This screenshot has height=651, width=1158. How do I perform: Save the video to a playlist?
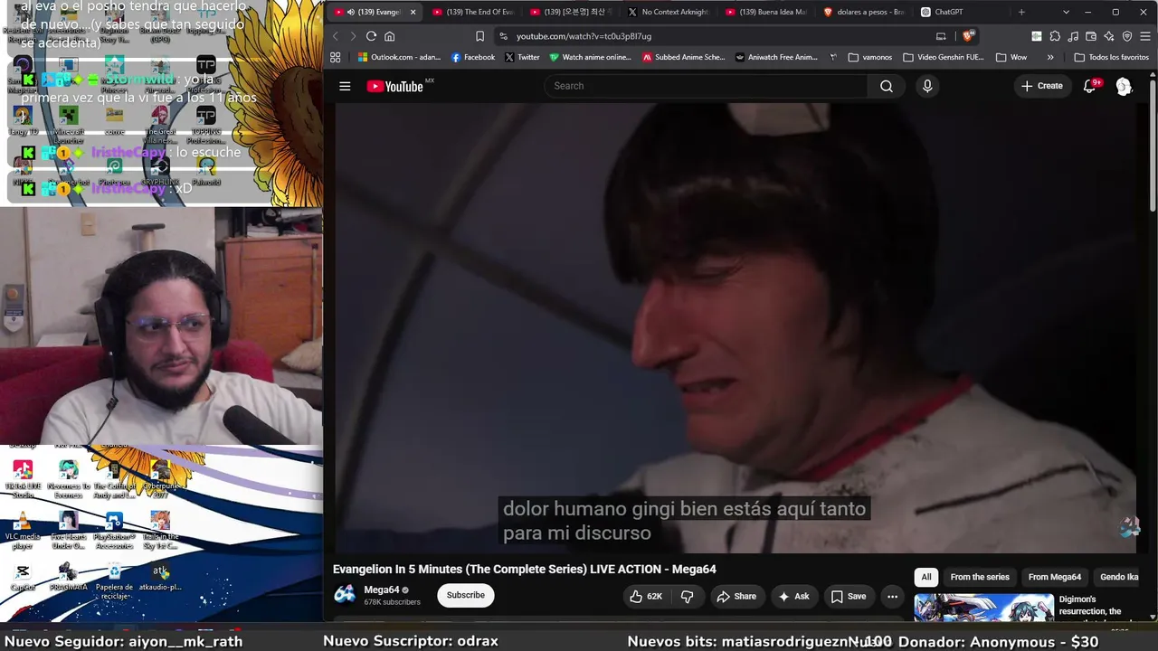(849, 596)
